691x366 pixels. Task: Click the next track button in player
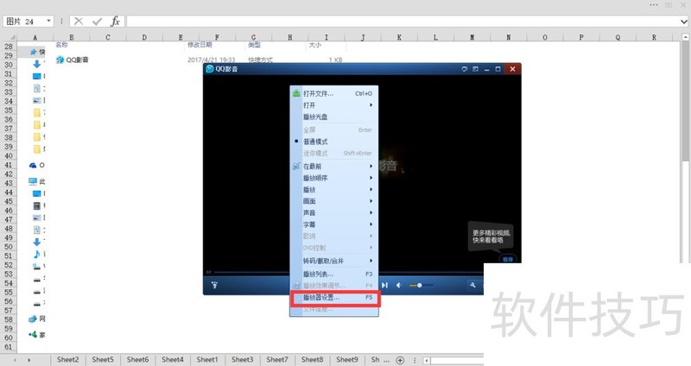384,285
